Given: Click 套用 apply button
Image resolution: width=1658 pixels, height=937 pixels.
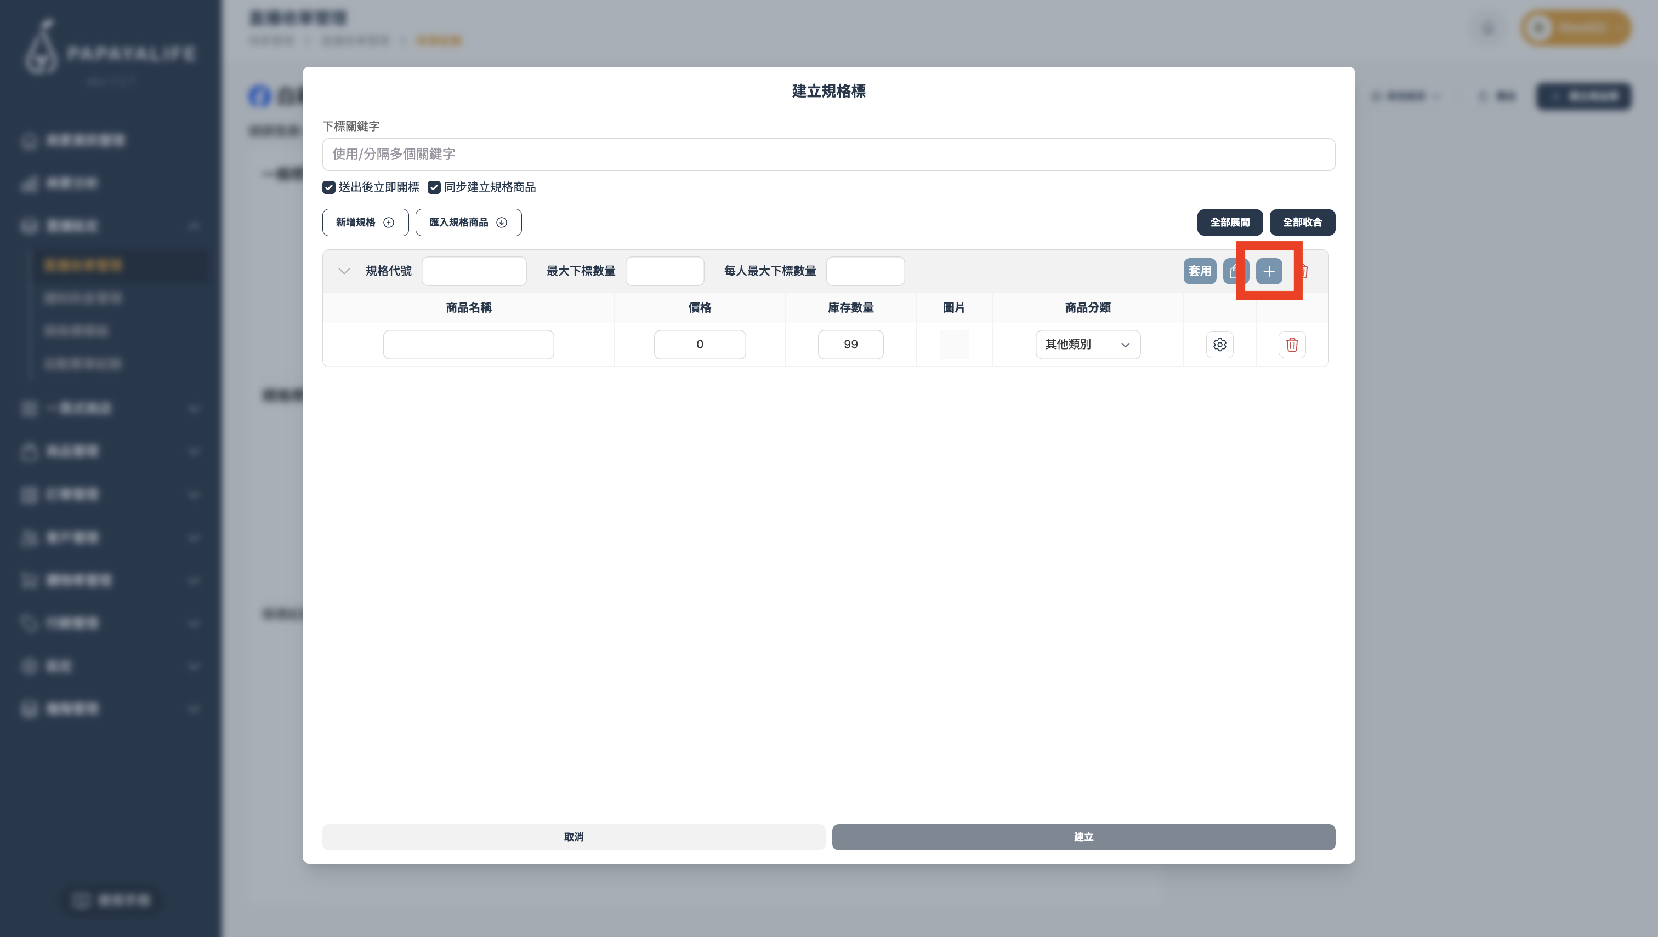Looking at the screenshot, I should [1199, 271].
